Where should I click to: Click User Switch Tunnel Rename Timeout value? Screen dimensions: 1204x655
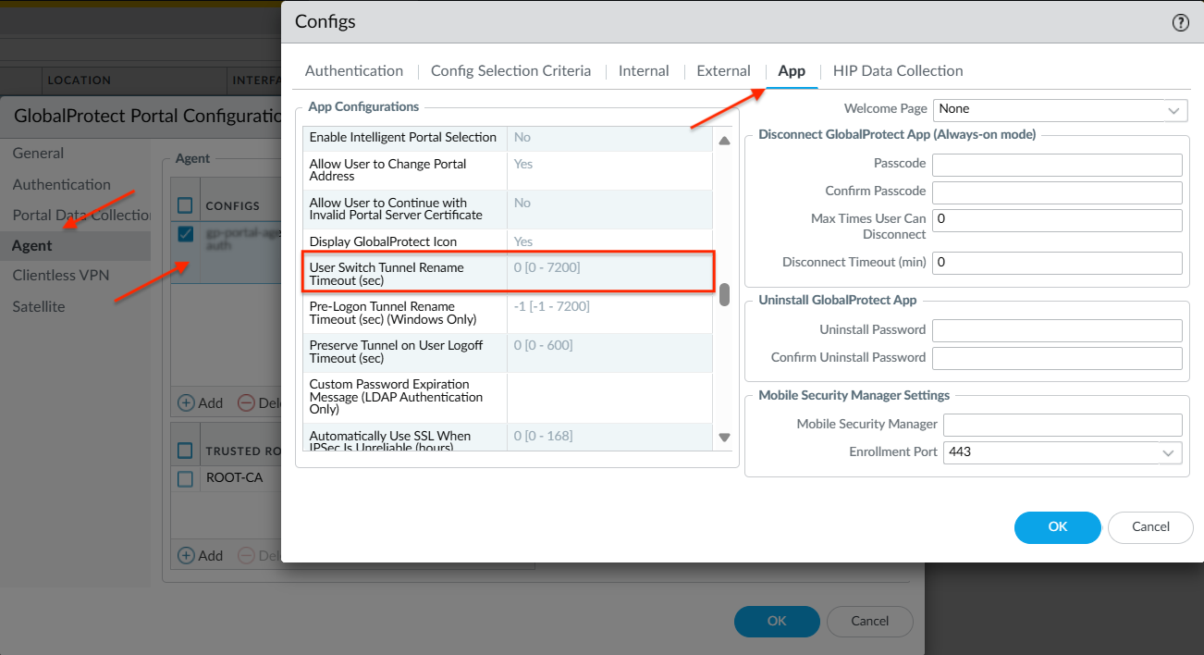(609, 274)
